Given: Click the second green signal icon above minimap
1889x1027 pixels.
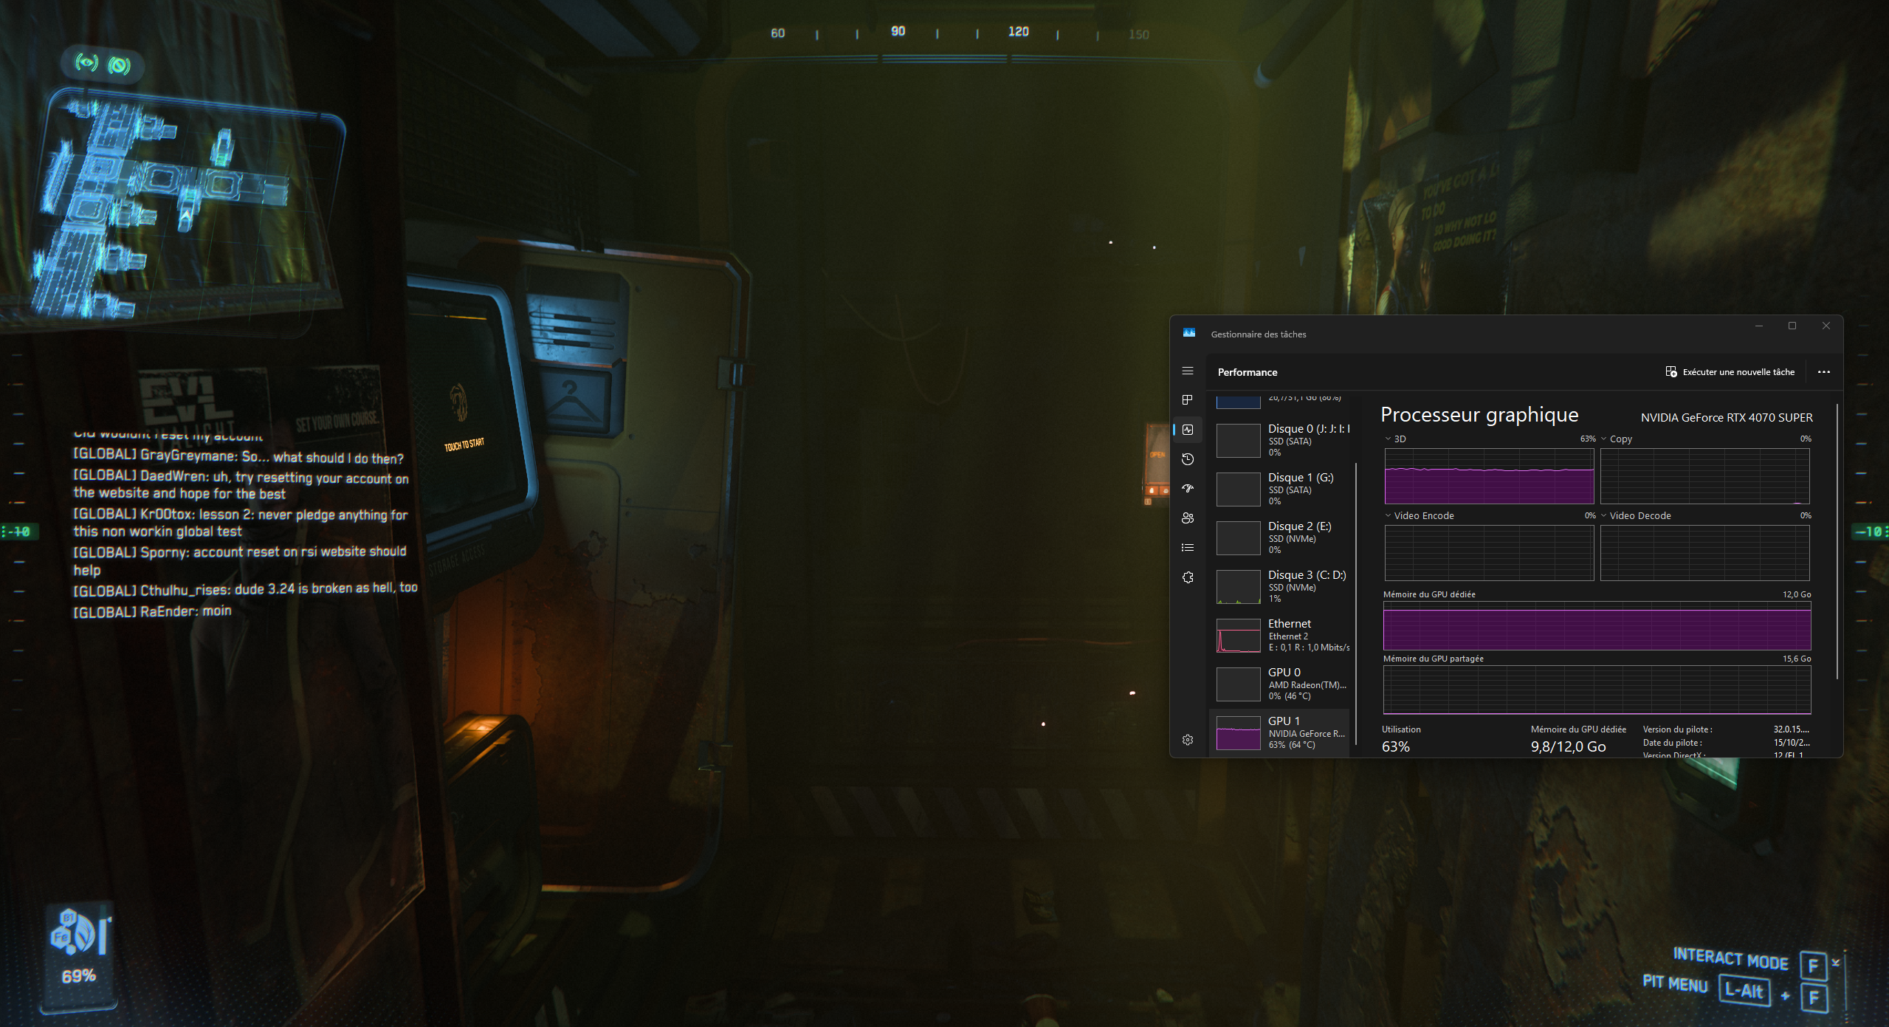Looking at the screenshot, I should [119, 66].
